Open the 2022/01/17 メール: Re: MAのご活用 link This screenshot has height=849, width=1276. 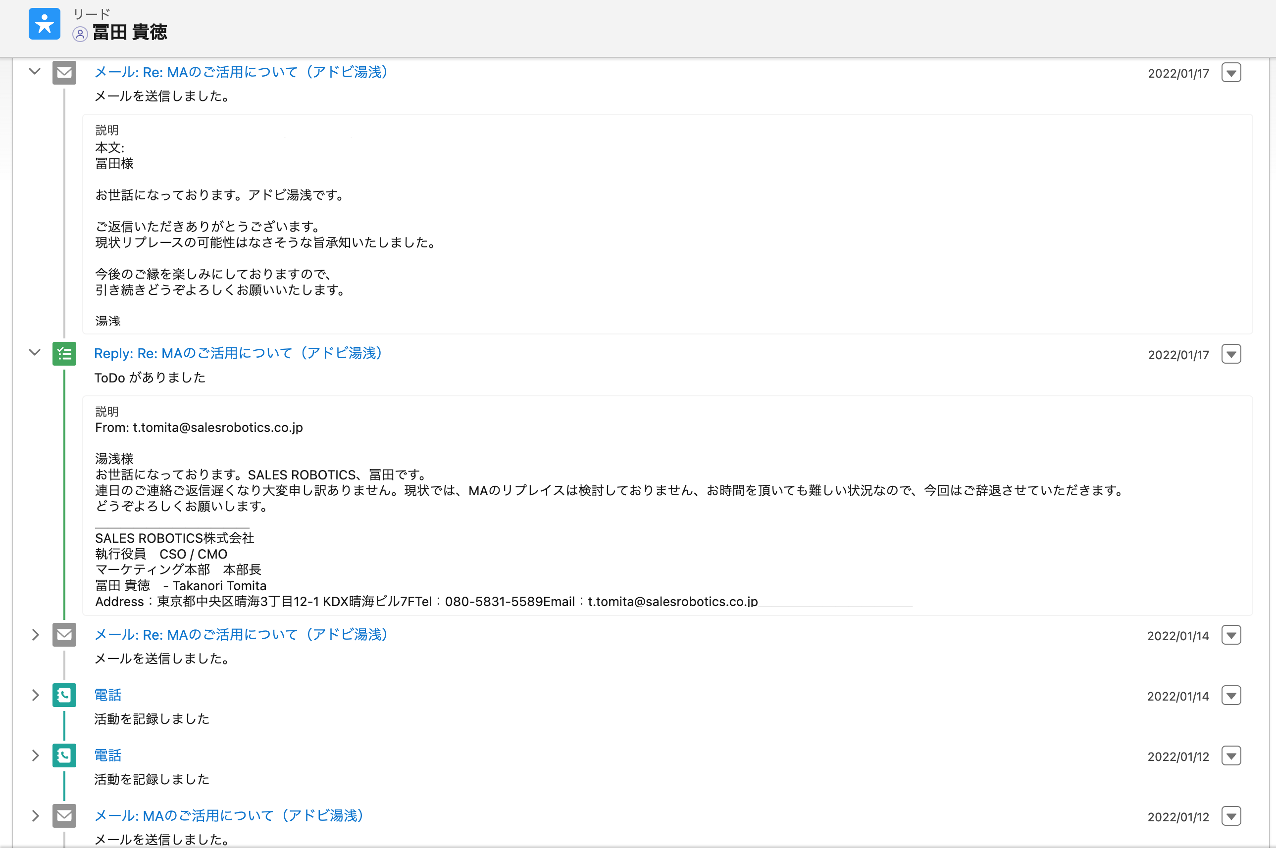[x=241, y=72]
